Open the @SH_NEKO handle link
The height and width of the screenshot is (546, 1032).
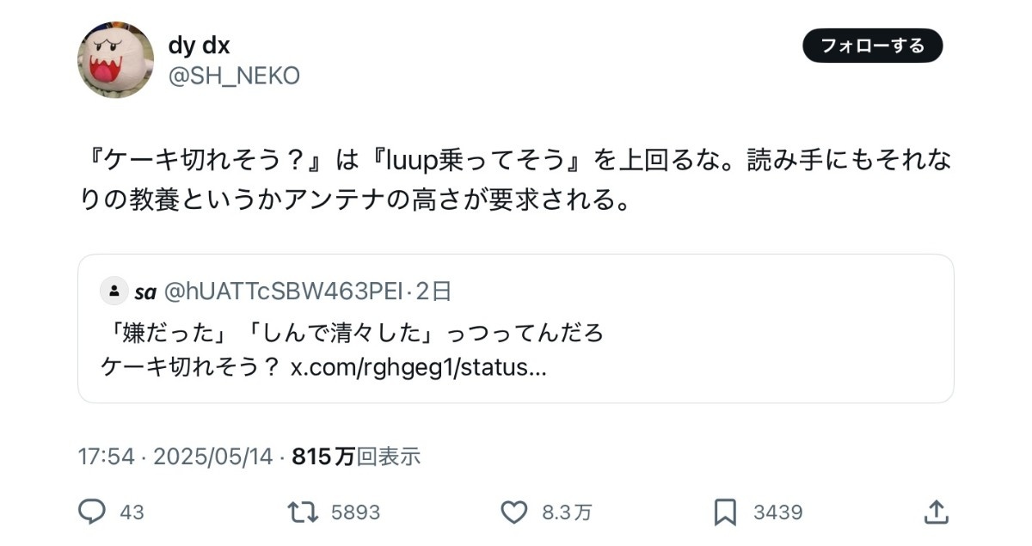point(234,76)
